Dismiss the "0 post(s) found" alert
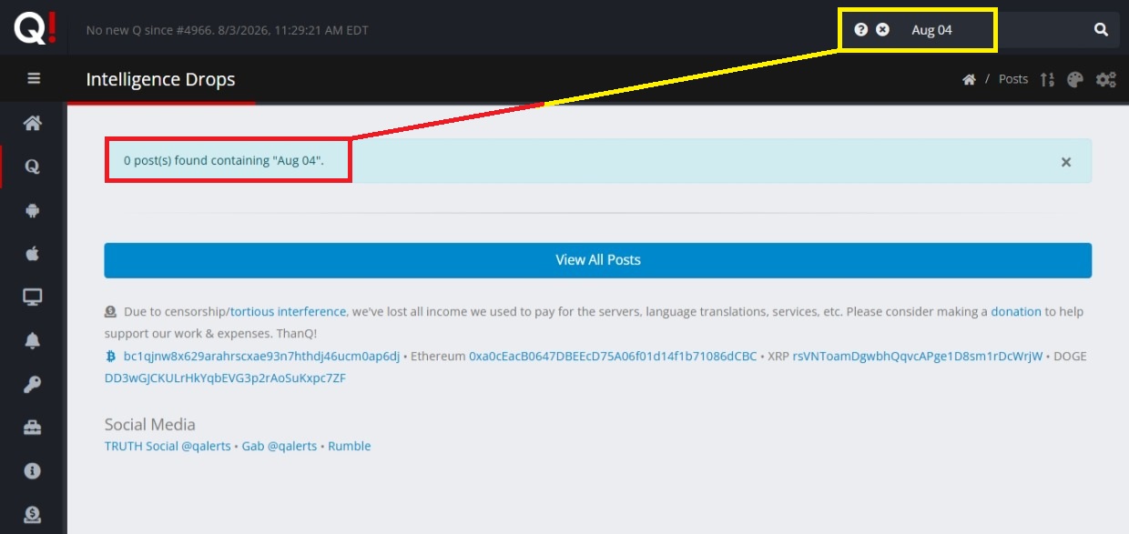 coord(1066,162)
